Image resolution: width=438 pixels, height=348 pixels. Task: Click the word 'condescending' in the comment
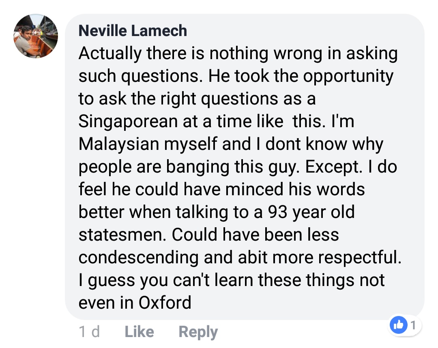click(138, 257)
